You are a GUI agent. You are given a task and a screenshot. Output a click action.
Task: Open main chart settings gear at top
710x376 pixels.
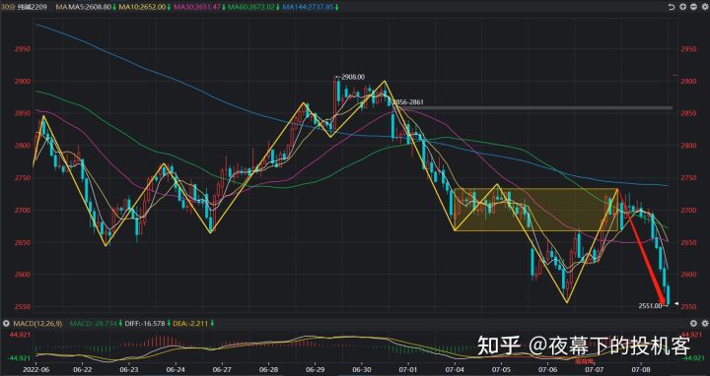pos(704,7)
